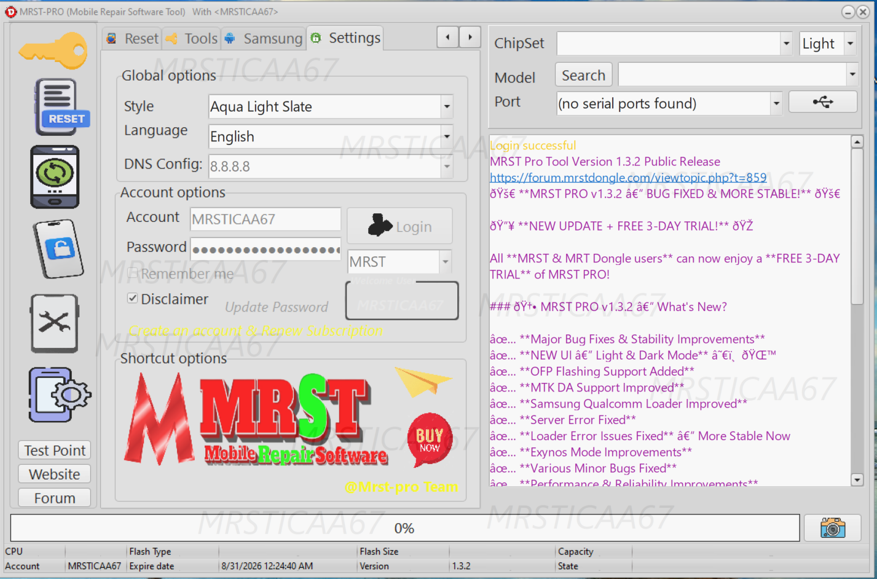Select the Settings tab
The height and width of the screenshot is (579, 877).
click(345, 37)
